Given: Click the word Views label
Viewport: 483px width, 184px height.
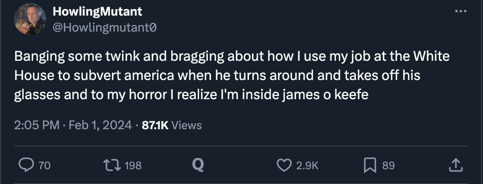Looking at the screenshot, I should [x=187, y=125].
